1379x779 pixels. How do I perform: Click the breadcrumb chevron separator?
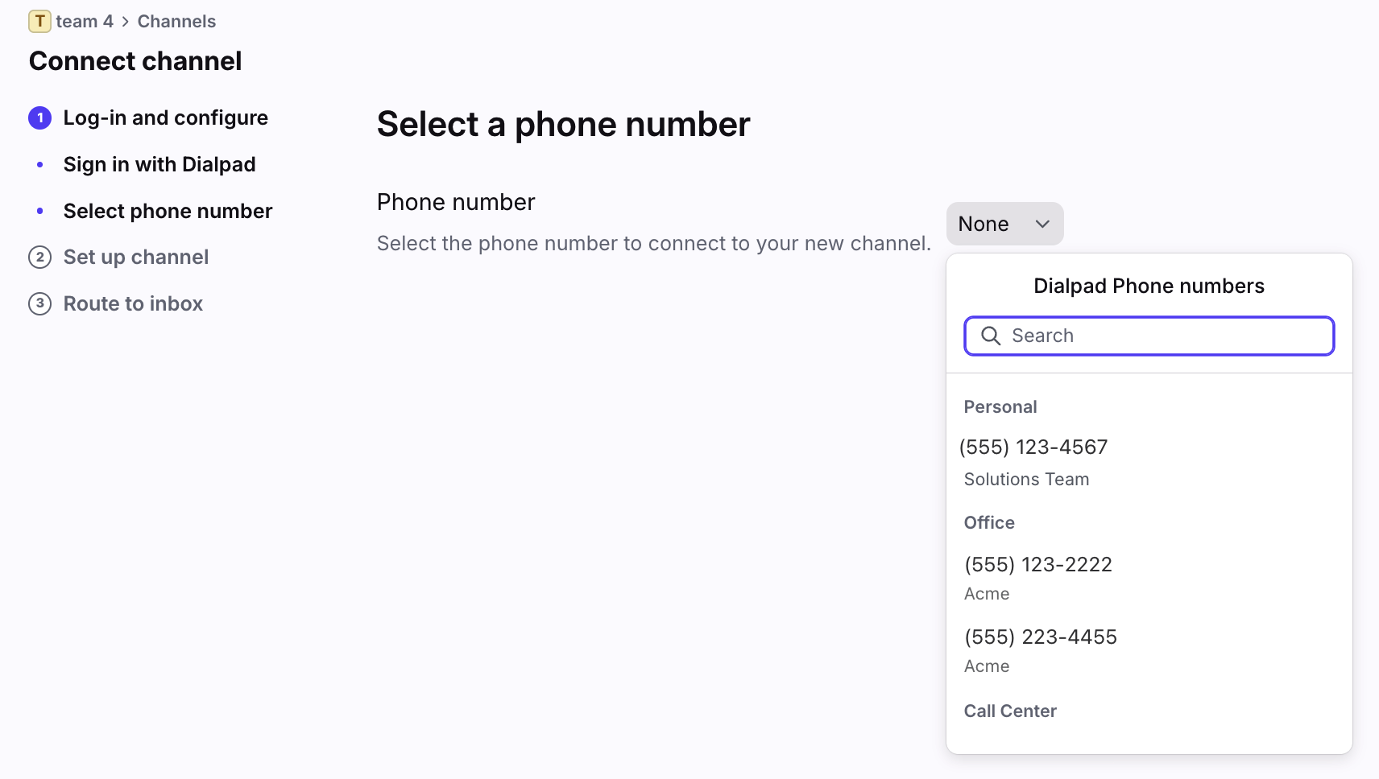click(126, 22)
